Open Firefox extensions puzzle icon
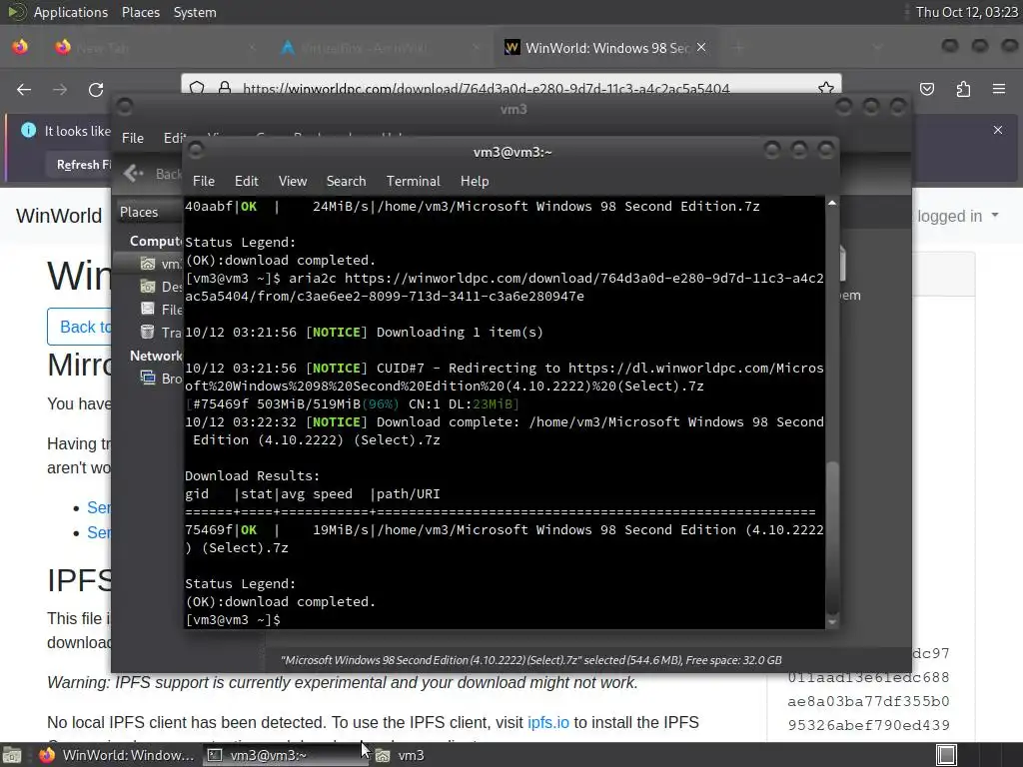 [x=963, y=89]
